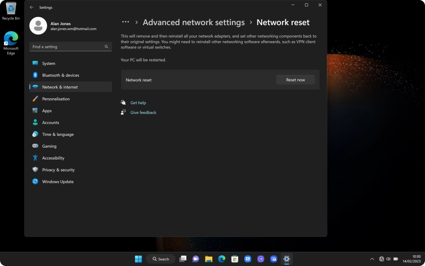The height and width of the screenshot is (266, 425).
Task: Select Accessibility in the sidebar
Action: [x=53, y=158]
